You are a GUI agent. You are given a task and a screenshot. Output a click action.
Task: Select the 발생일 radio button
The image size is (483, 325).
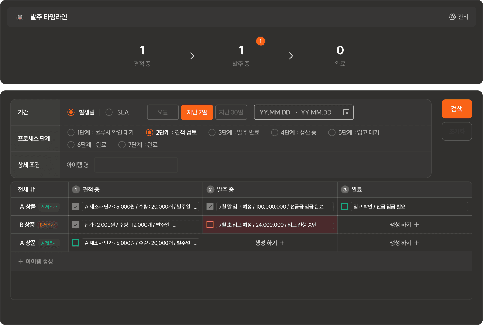pos(71,112)
